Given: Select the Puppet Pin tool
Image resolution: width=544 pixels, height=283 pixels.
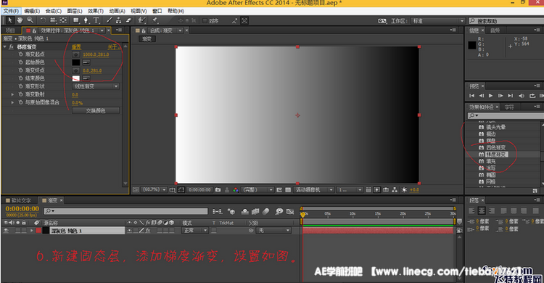Looking at the screenshot, I should (154, 20).
